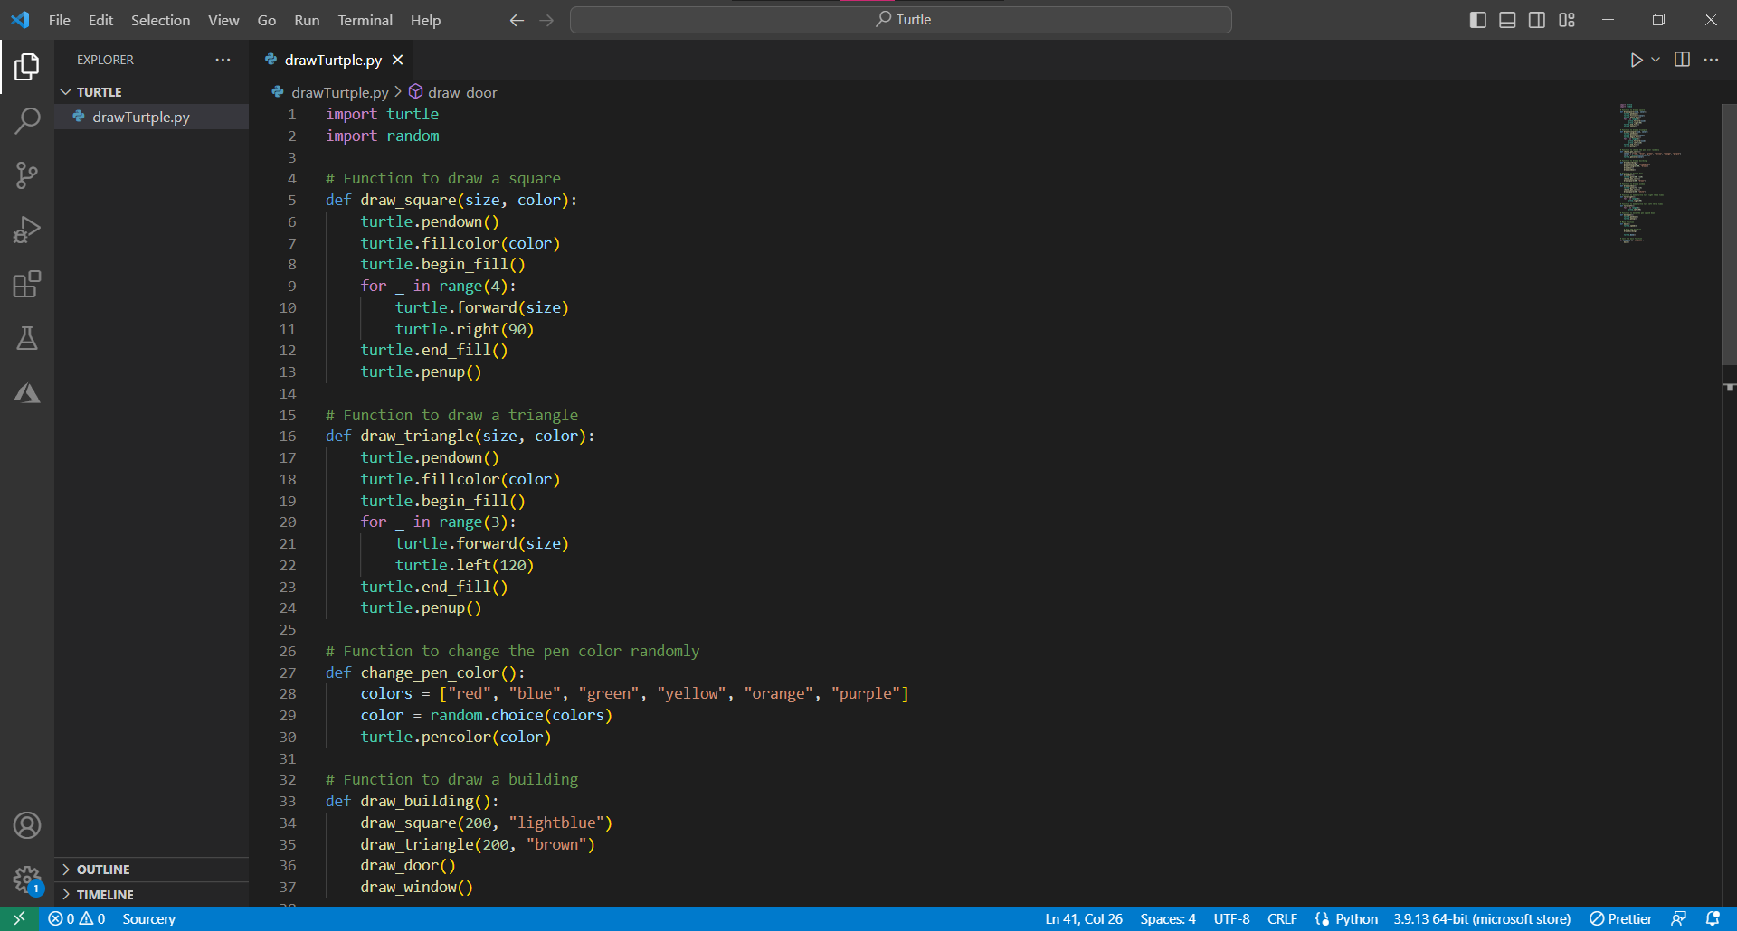Open the Accounts icon in the activity bar
The image size is (1737, 931).
click(x=27, y=824)
